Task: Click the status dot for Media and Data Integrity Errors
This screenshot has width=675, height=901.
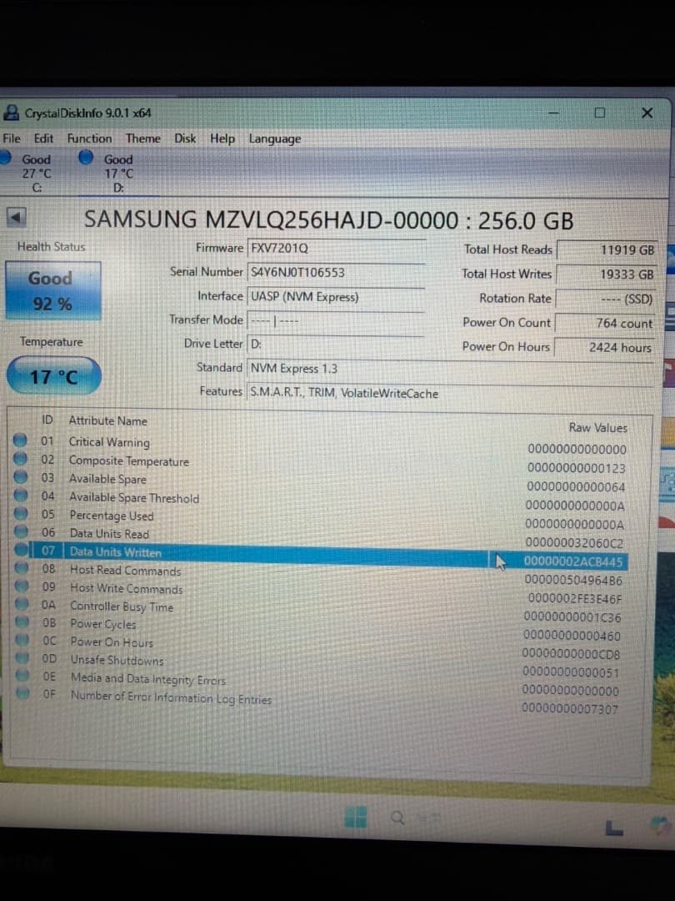Action: (x=22, y=676)
